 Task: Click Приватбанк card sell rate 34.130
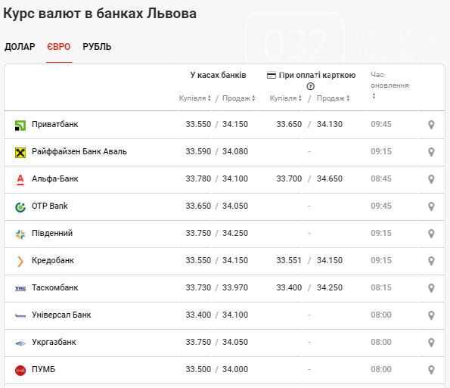click(330, 124)
